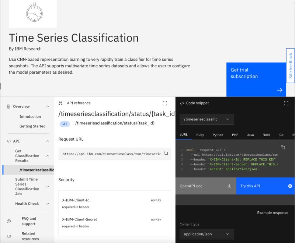
Task: Click the Overview document icon
Action: (x=9, y=106)
